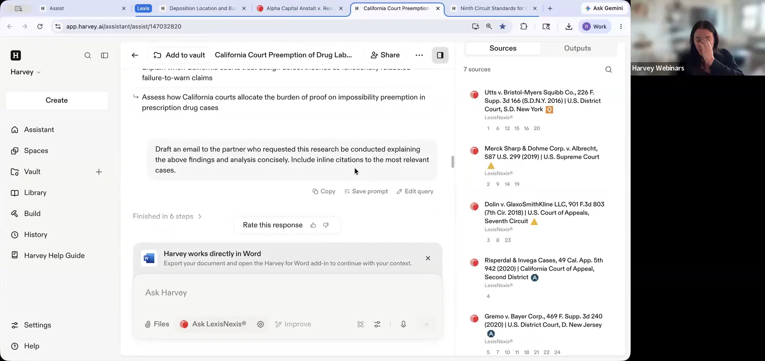Expand Finished in 6 steps
Viewport: 765px width, 361px height.
coord(167,216)
